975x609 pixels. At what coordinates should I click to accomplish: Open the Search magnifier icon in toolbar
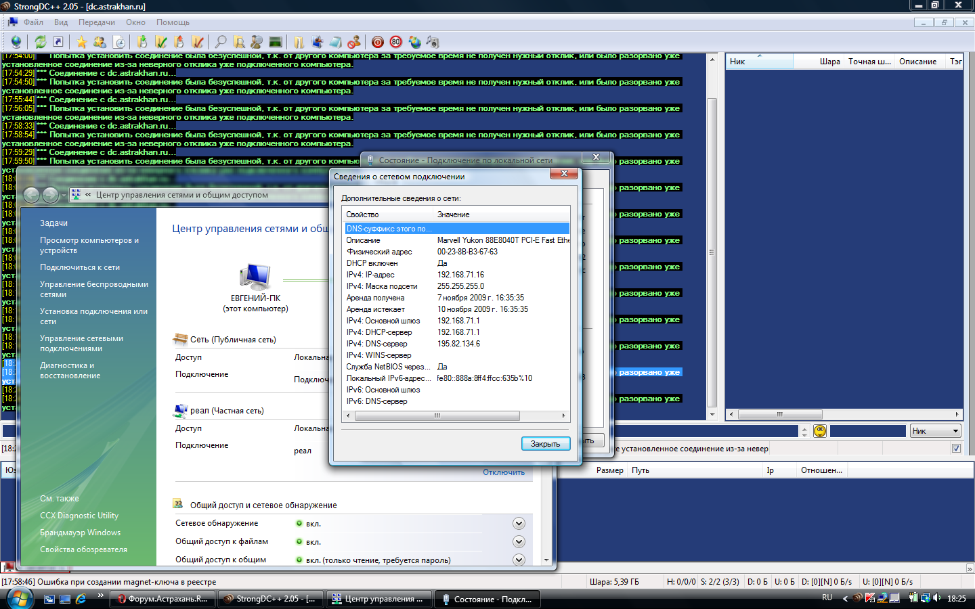coord(221,42)
